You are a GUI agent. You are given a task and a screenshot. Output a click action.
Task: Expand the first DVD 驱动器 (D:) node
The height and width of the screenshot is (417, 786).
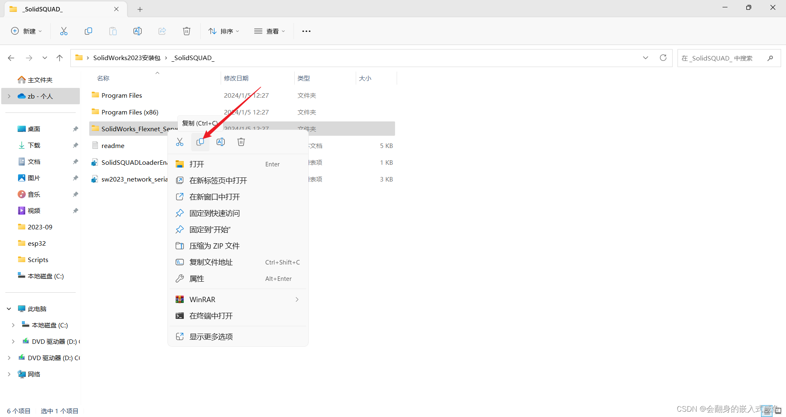(13, 341)
